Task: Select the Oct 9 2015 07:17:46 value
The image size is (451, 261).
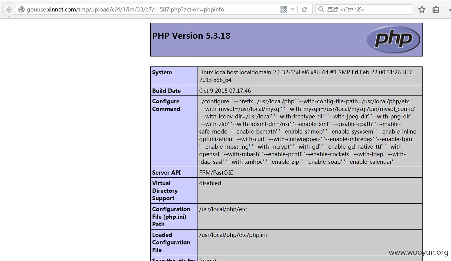Action: 225,91
